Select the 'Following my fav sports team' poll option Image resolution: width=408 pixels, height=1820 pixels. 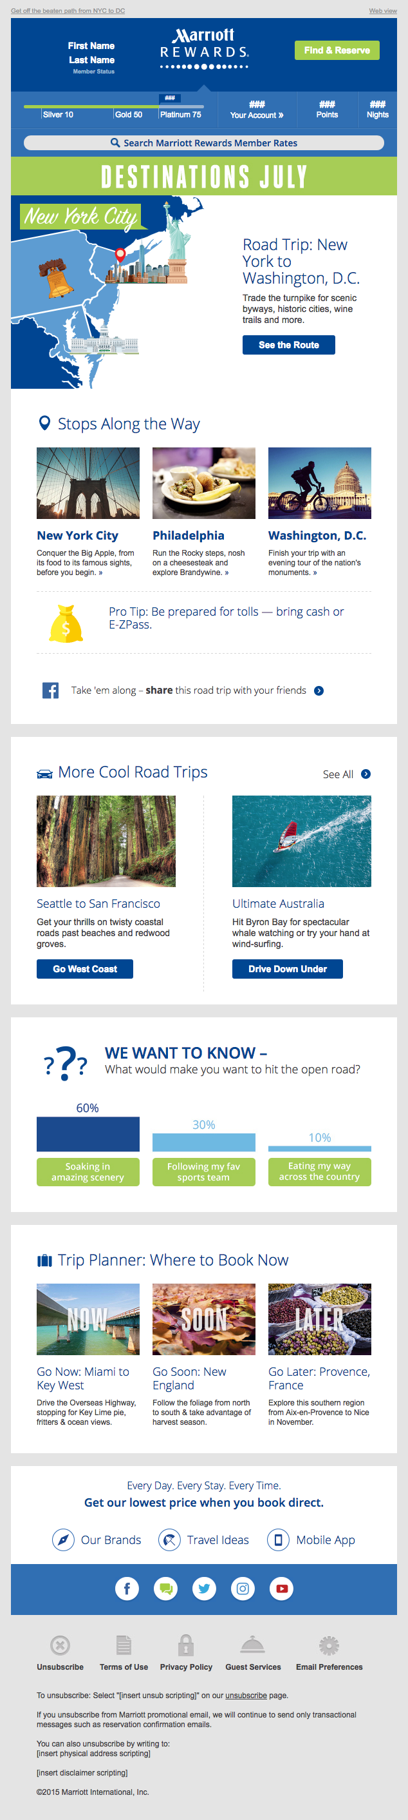click(x=203, y=1171)
